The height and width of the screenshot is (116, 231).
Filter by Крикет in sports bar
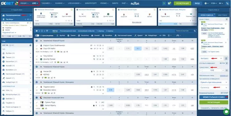[139, 35]
